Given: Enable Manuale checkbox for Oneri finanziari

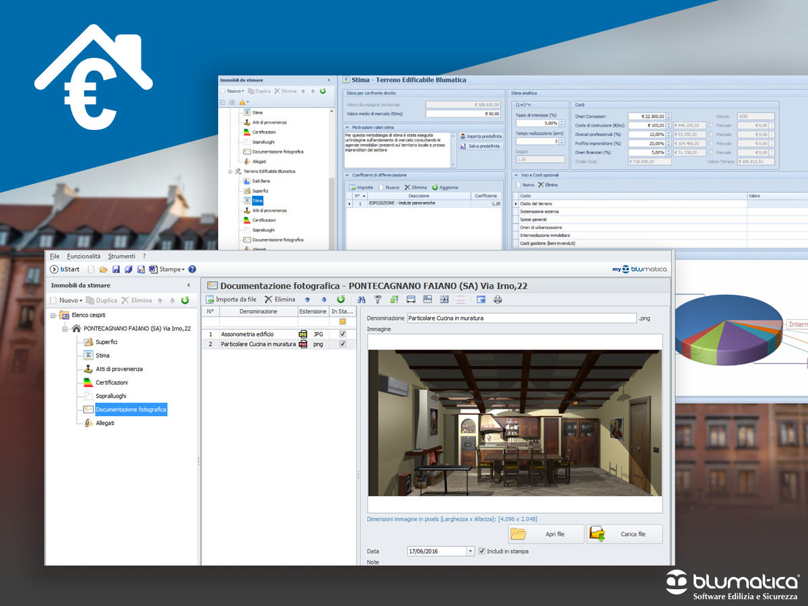Looking at the screenshot, I should click(x=711, y=152).
